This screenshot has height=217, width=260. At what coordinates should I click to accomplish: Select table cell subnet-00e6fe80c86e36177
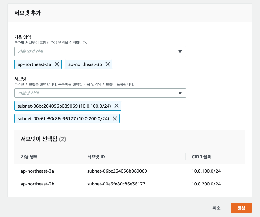(116, 184)
